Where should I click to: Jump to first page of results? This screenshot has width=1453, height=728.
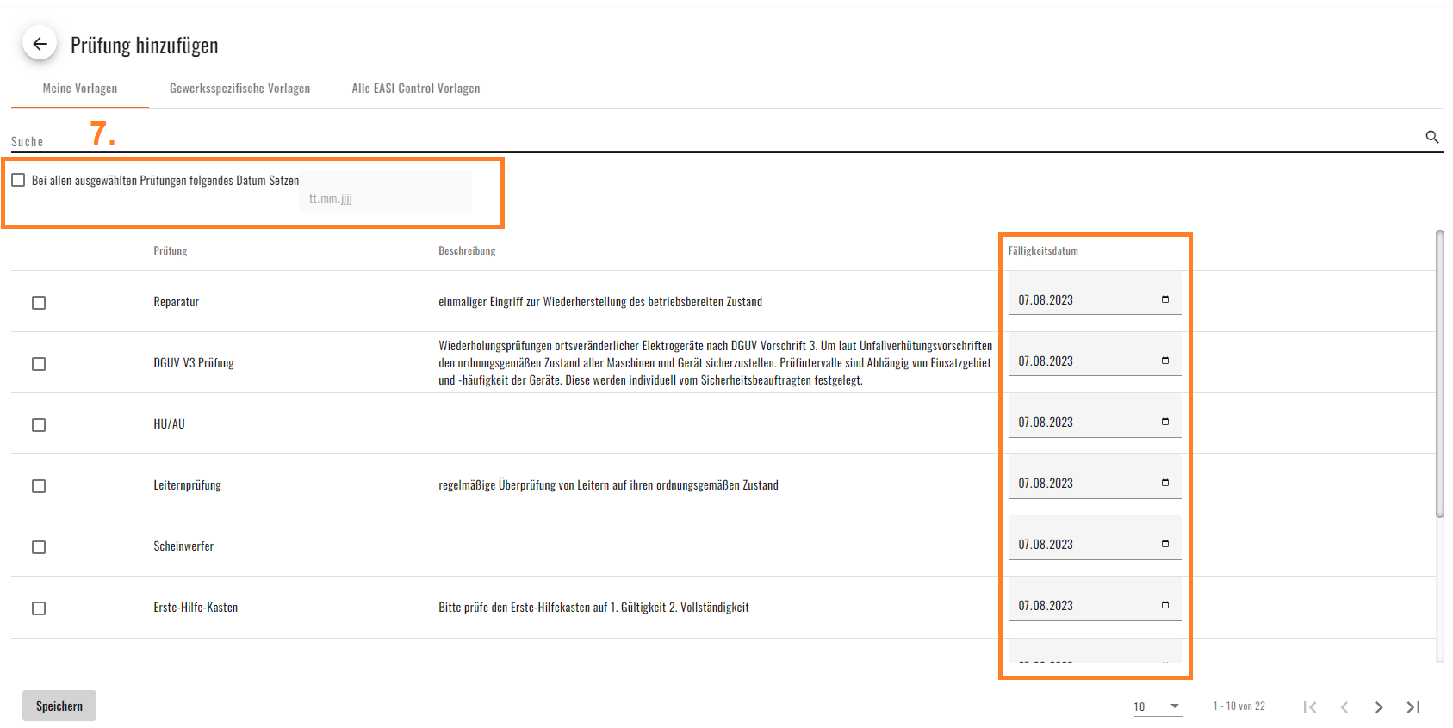(1310, 707)
